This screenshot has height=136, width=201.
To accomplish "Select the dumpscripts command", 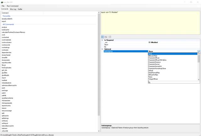I will [6, 60].
